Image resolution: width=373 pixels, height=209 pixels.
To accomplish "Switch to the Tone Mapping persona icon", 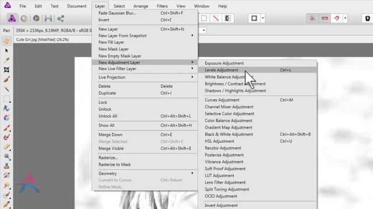I will pos(48,19).
